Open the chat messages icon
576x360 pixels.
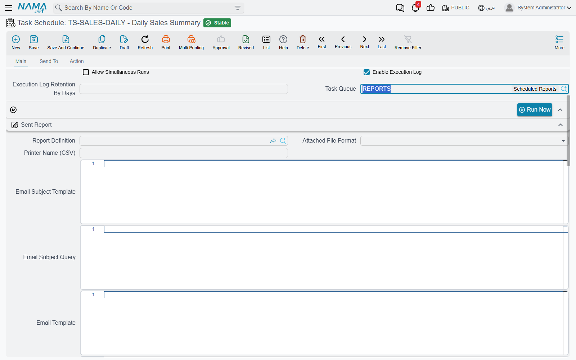tap(400, 8)
